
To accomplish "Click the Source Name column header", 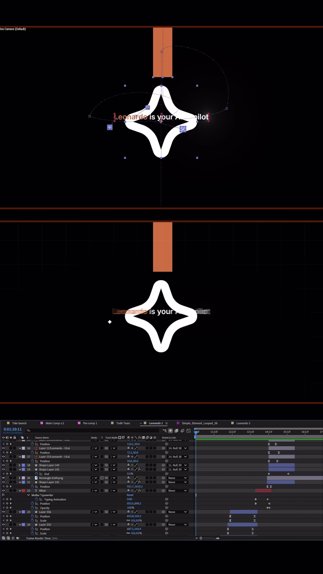I will pos(42,438).
